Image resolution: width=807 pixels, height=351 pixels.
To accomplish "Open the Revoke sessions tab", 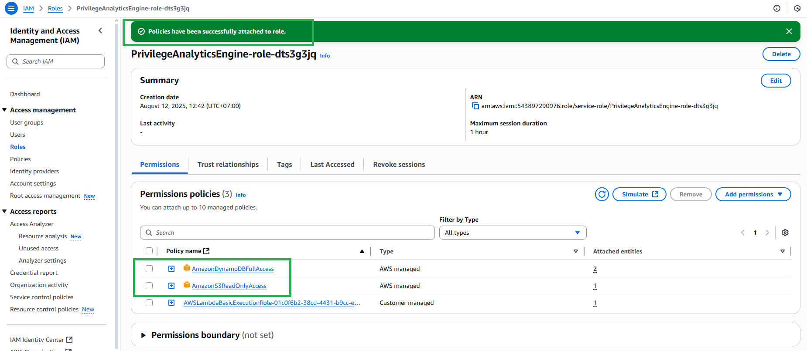I will tap(399, 165).
